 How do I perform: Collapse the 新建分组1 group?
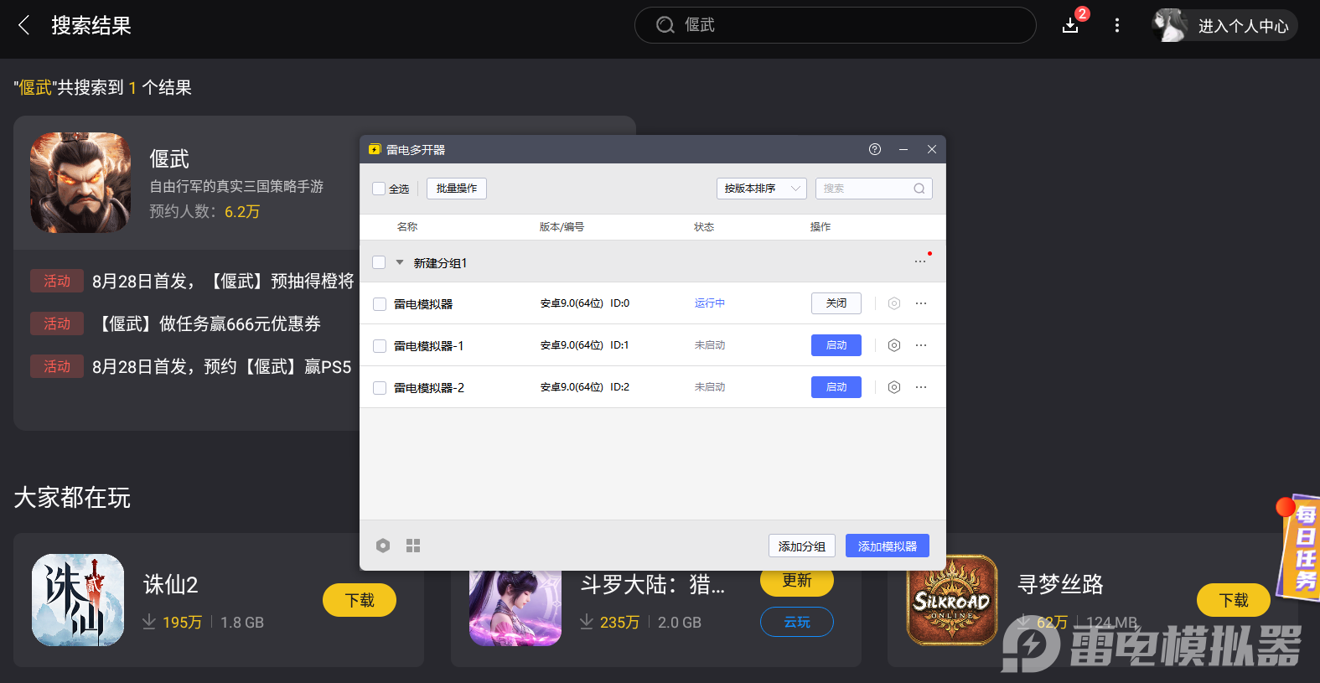400,262
